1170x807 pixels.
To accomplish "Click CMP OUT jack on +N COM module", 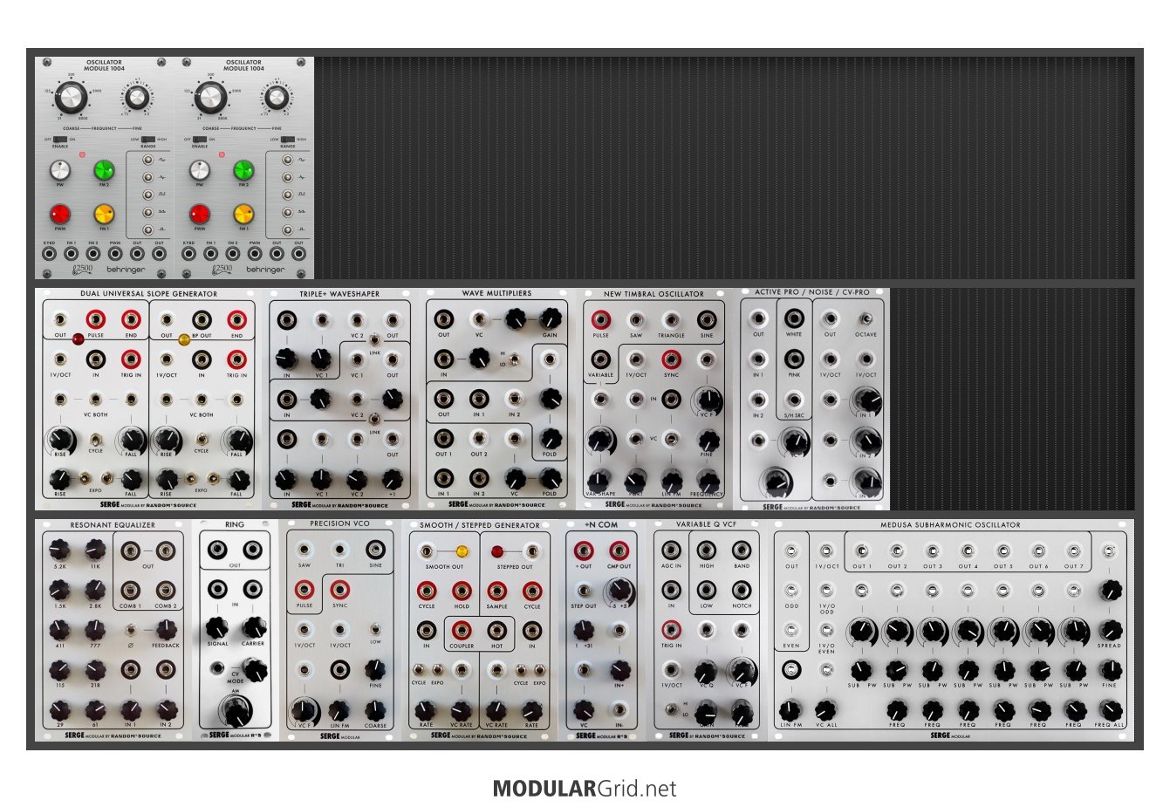I will (619, 551).
